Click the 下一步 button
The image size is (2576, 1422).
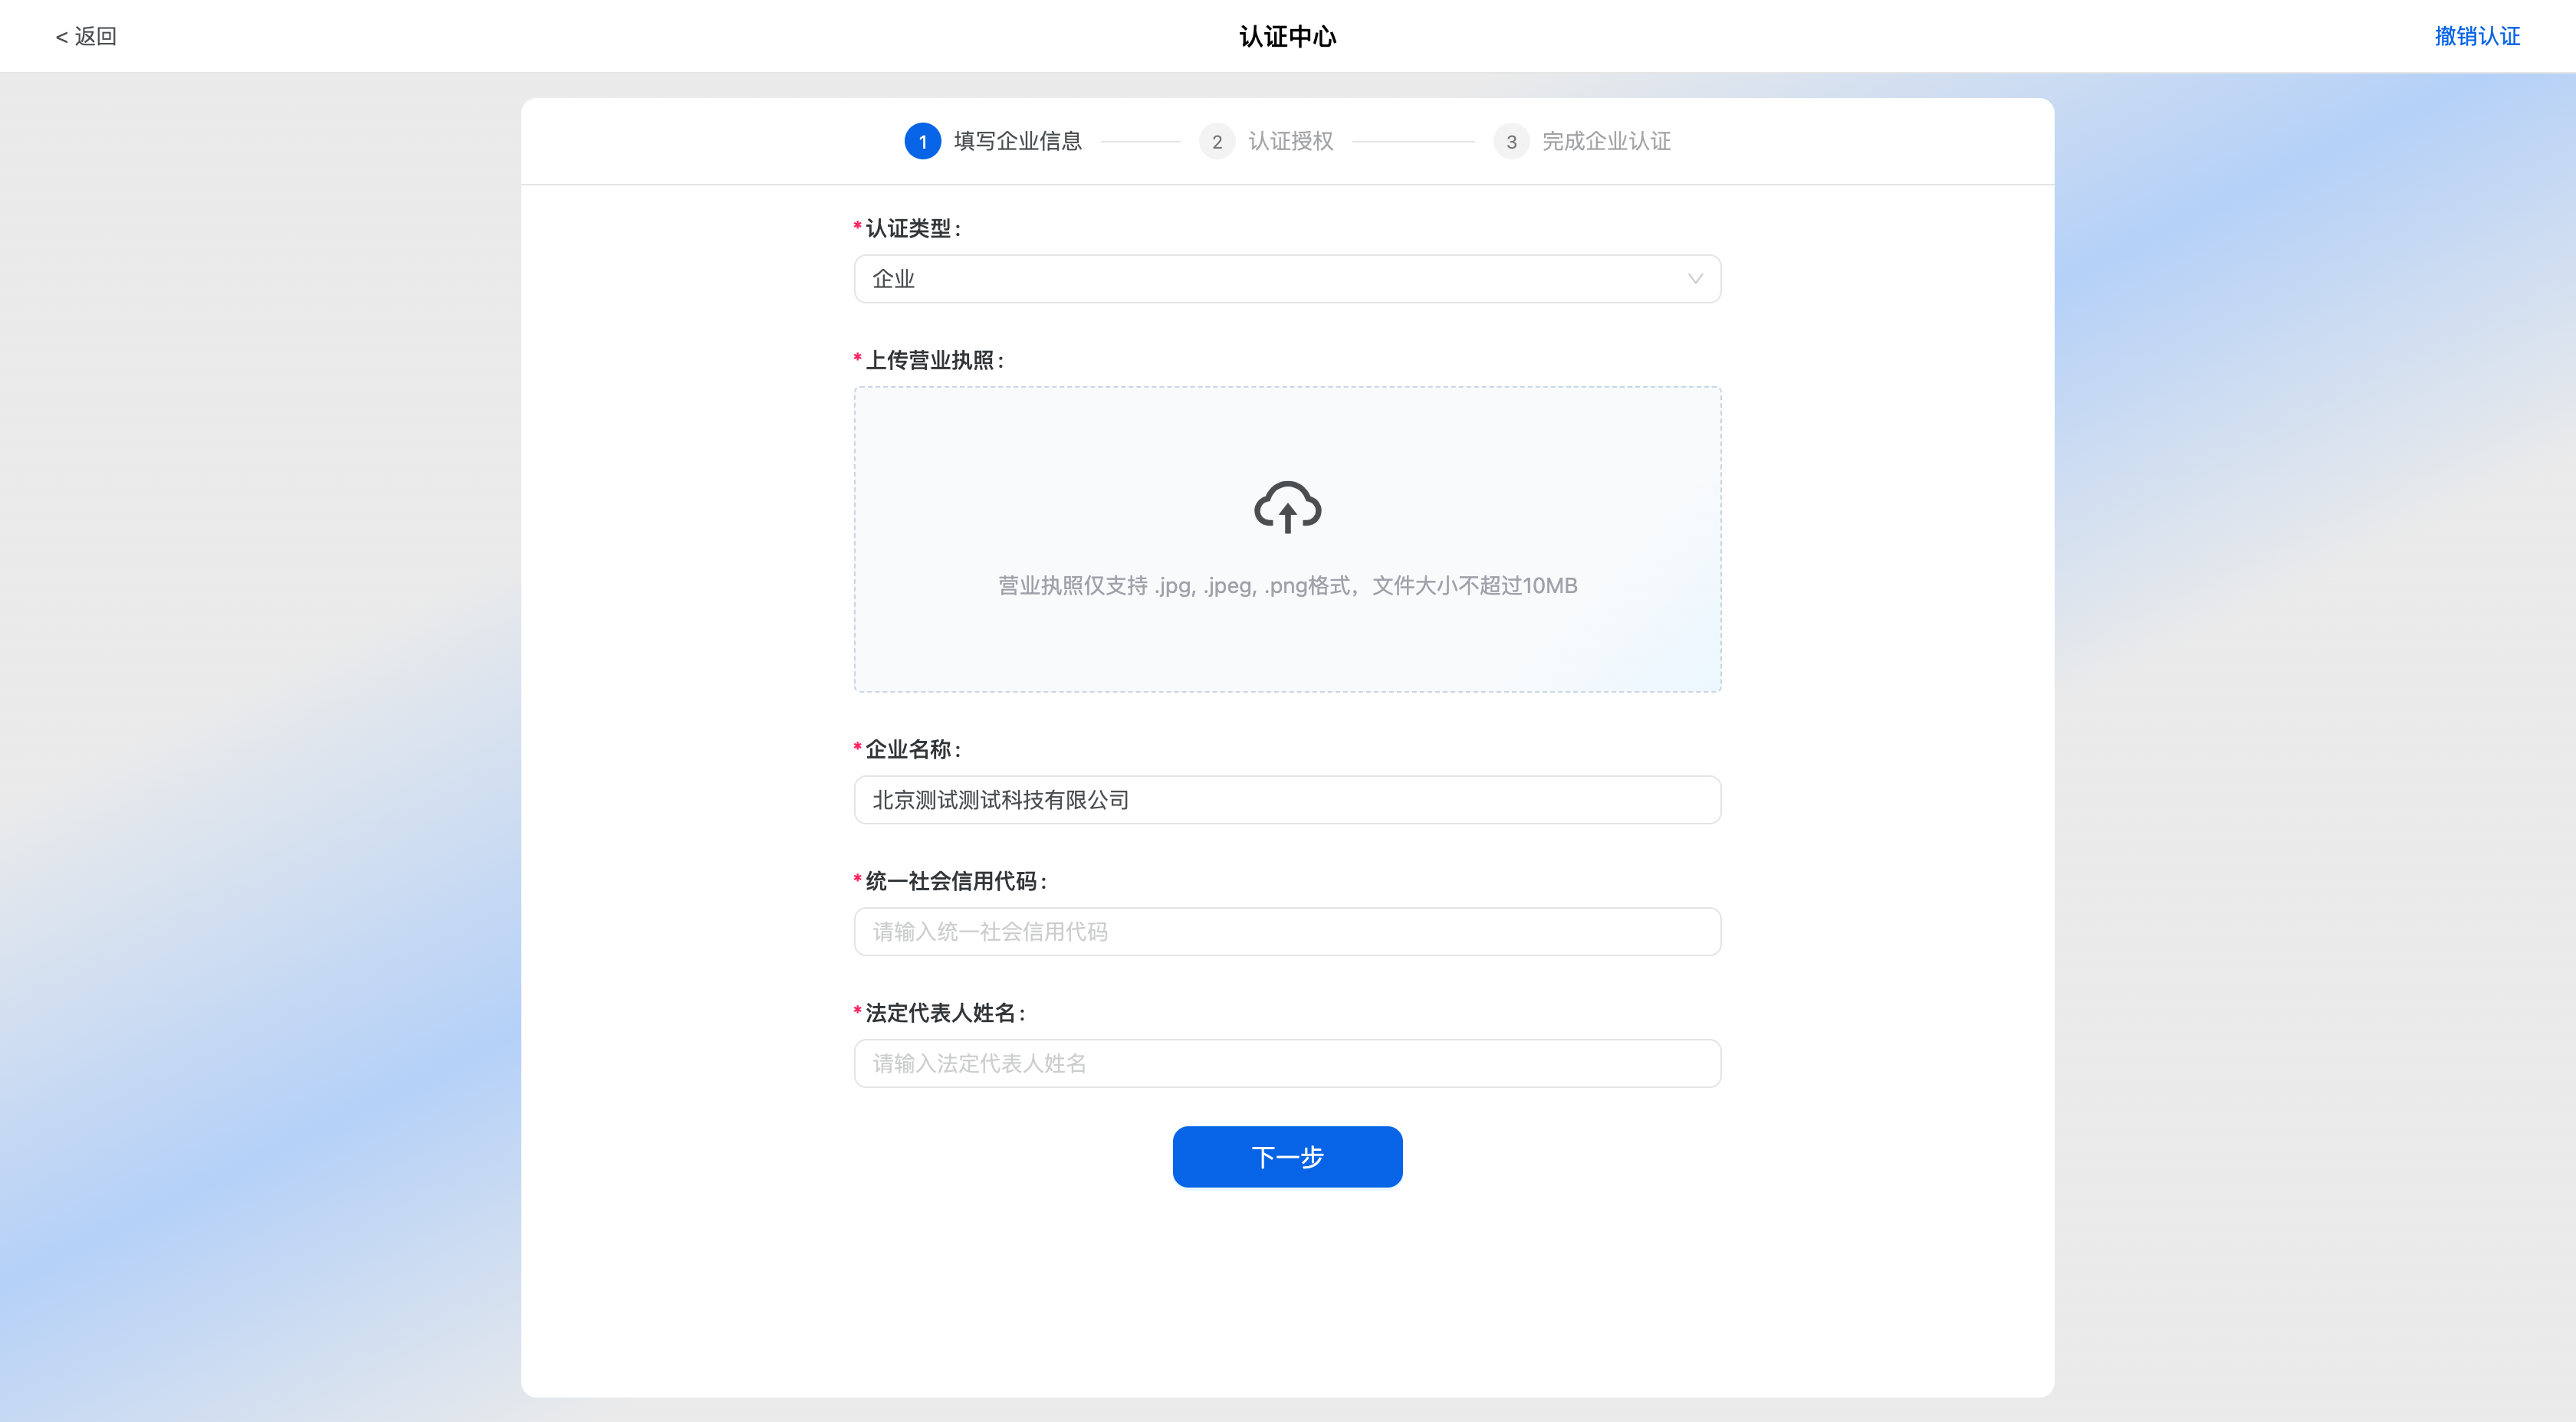[1287, 1156]
